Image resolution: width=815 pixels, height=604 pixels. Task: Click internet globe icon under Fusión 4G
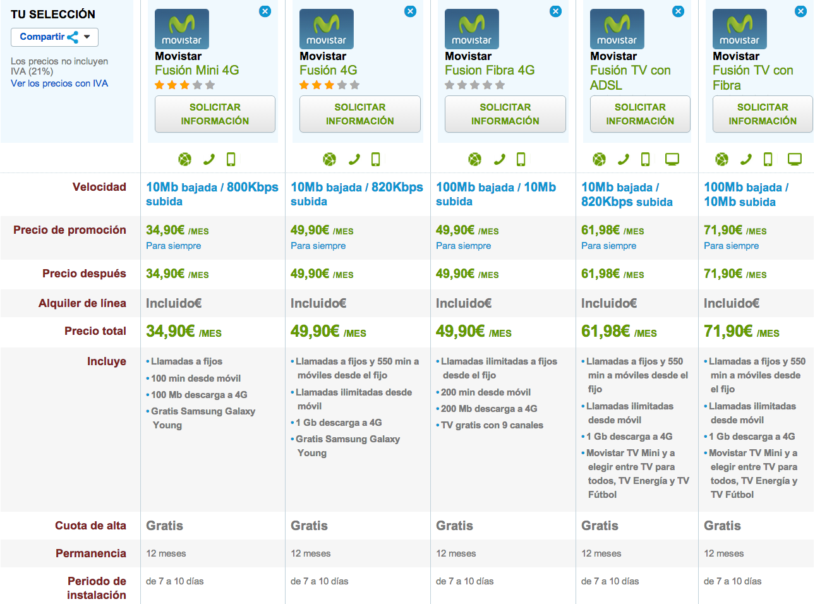[x=330, y=159]
